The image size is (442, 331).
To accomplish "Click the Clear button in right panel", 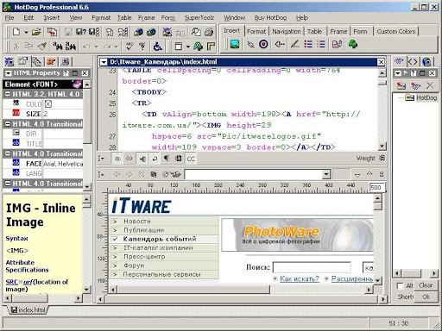I will tap(426, 285).
